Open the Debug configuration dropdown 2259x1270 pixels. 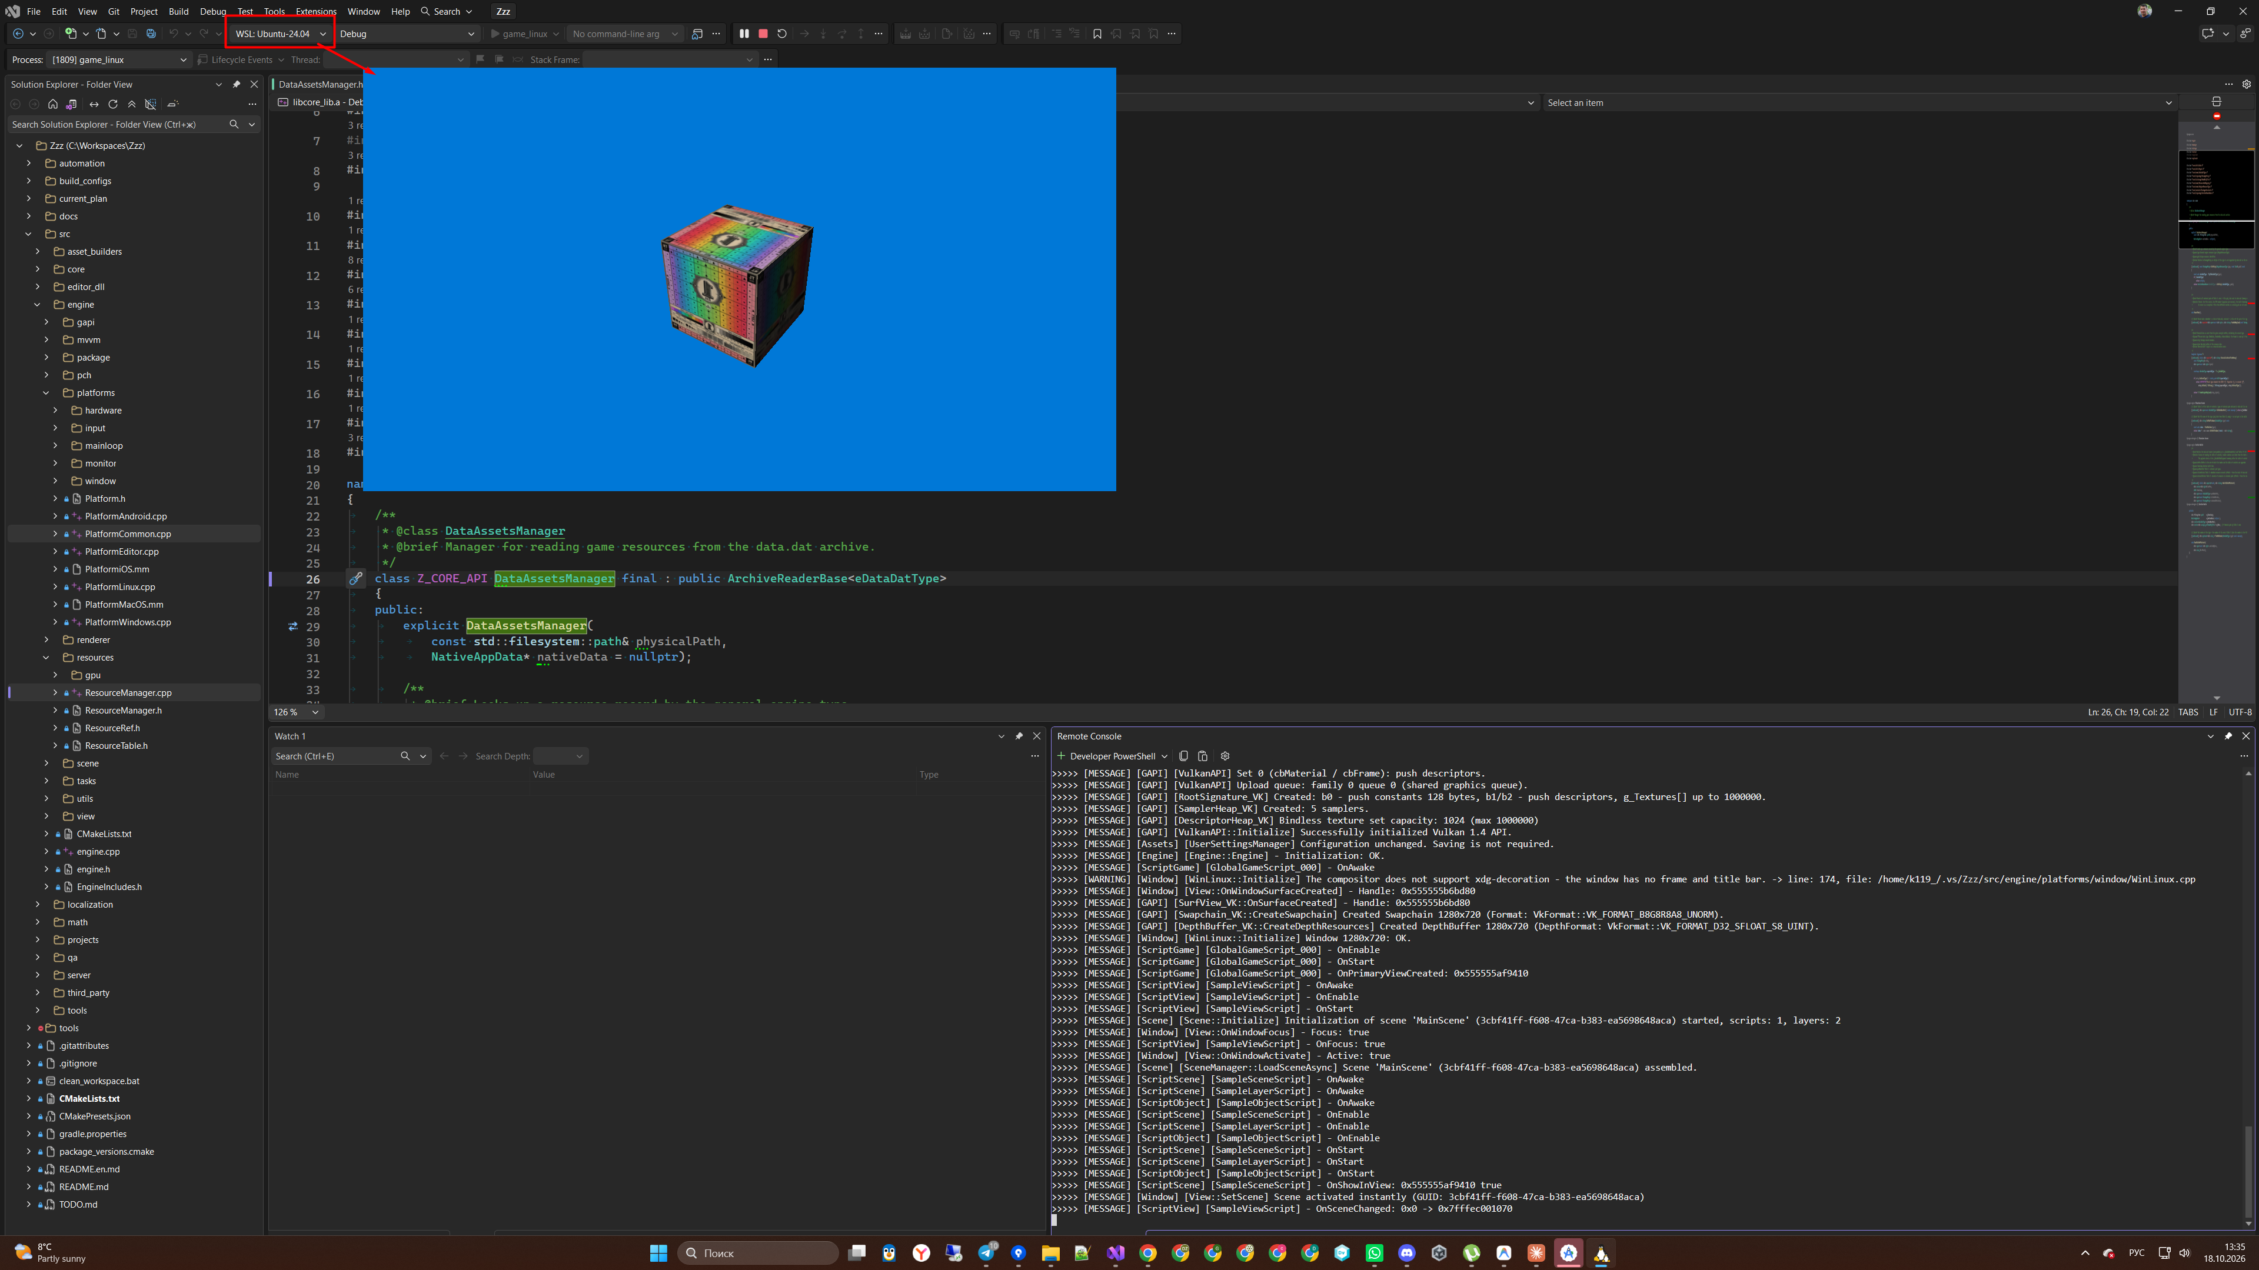[407, 34]
